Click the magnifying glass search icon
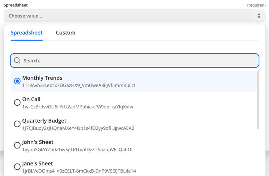The height and width of the screenshot is (176, 269). pyautogui.click(x=17, y=61)
